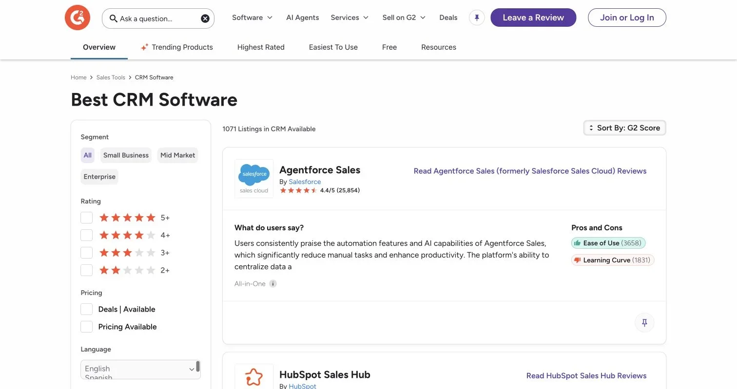Click the '1071 Listings in CRM Available' text
Screen dimensions: 737x389
[x=269, y=129]
